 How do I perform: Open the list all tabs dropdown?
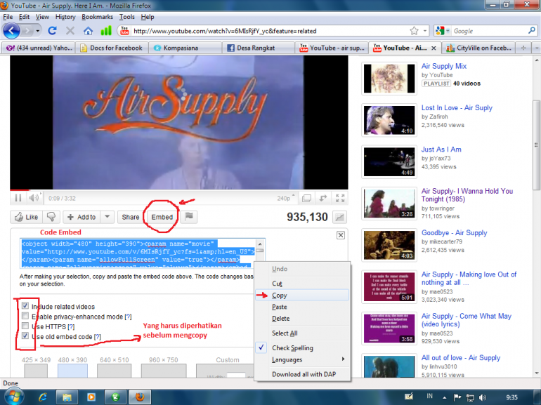click(537, 48)
